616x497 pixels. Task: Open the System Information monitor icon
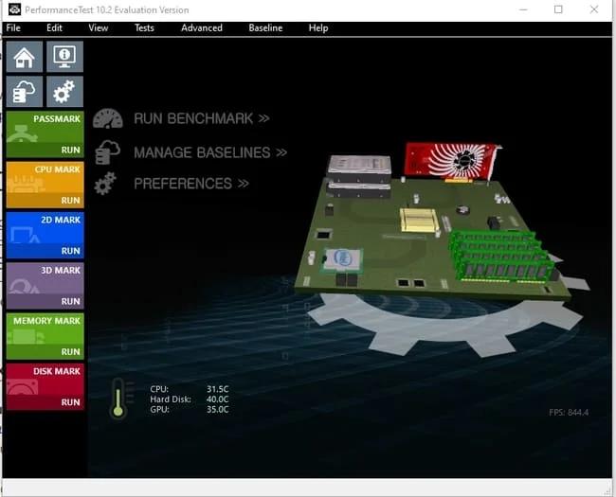click(x=64, y=57)
